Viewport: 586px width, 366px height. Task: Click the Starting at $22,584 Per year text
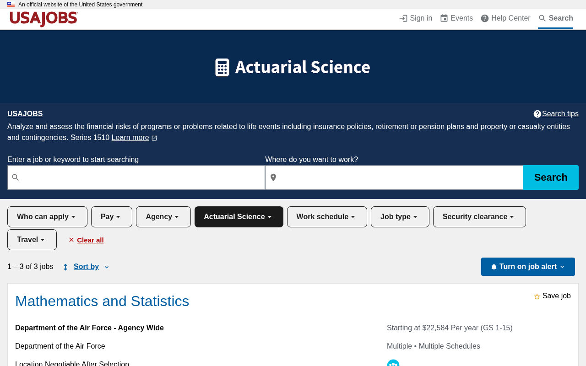click(450, 328)
